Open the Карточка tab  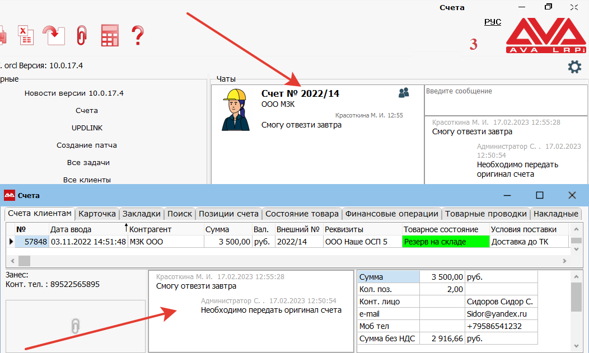pyautogui.click(x=97, y=214)
